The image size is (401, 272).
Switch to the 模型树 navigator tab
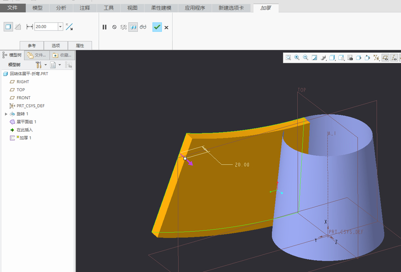point(12,55)
